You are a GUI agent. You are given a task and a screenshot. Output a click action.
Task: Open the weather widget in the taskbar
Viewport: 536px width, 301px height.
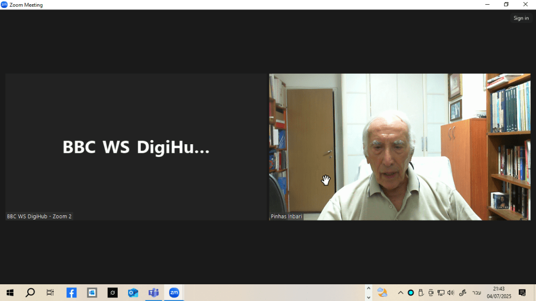(382, 293)
